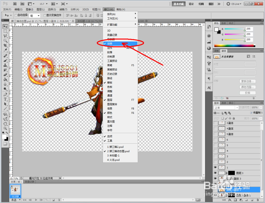
Task: Launch Bridge from the Br icon
Action: coord(15,4)
